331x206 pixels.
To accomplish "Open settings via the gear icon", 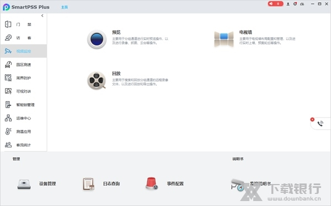I will pos(295,4).
